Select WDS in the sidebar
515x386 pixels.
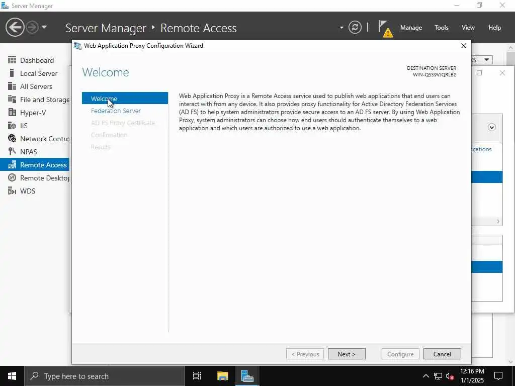[x=35, y=191]
